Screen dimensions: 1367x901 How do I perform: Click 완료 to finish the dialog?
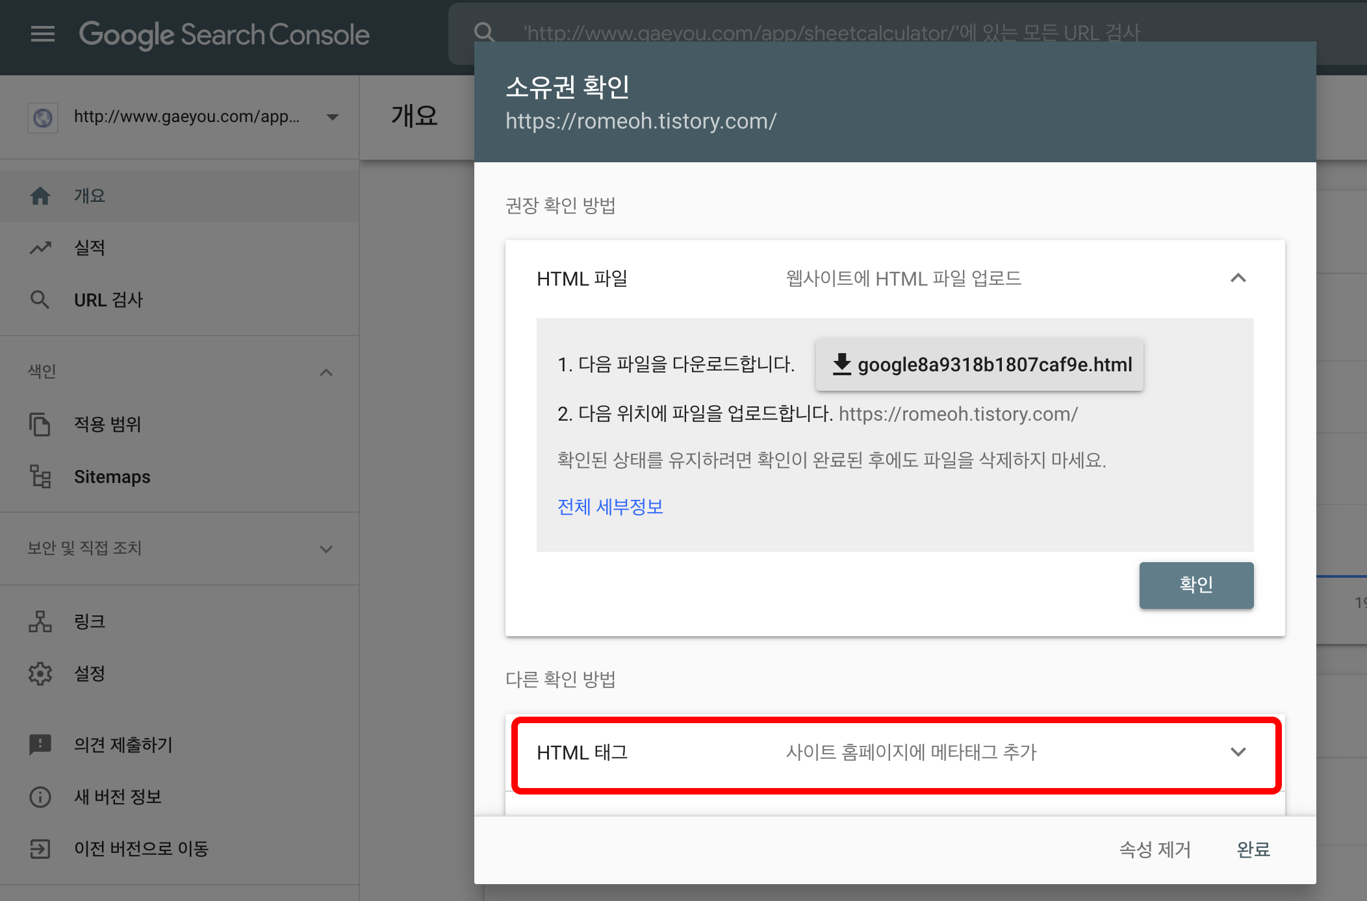1253,849
